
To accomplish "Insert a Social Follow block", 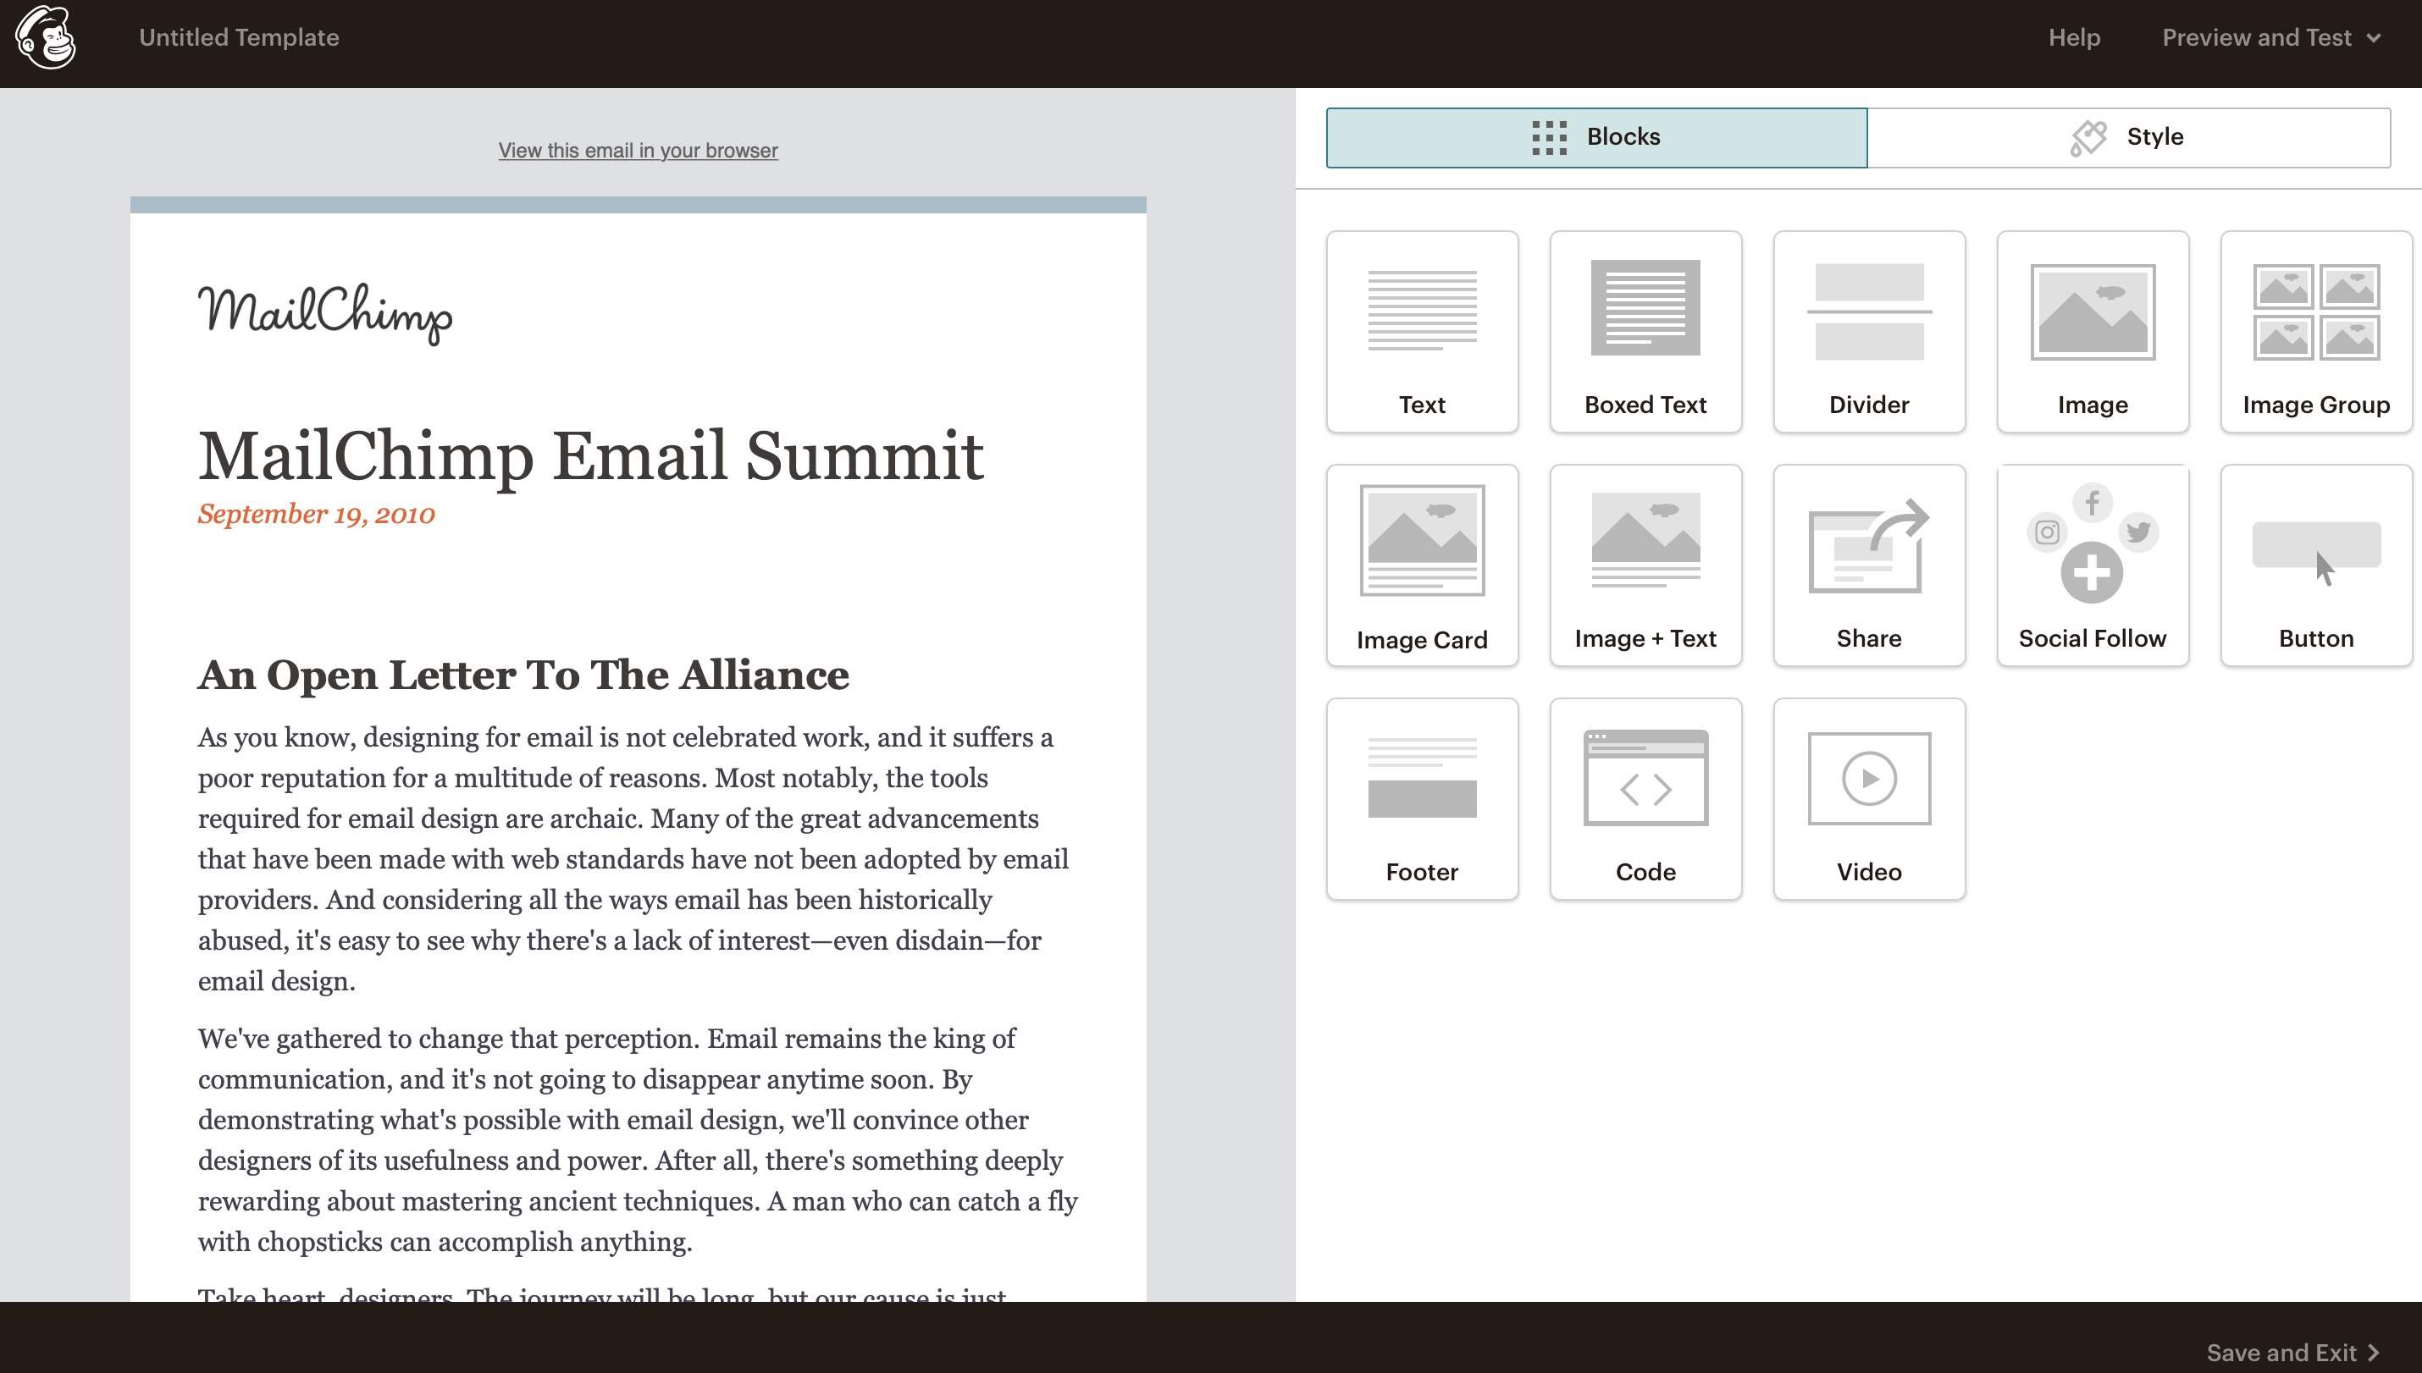I will [2093, 565].
